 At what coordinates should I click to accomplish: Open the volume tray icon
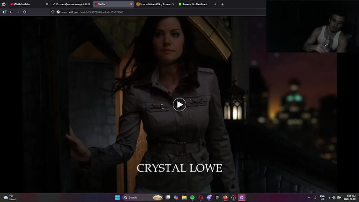tap(334, 198)
